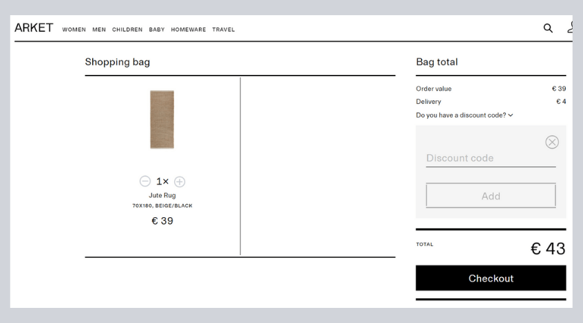
Task: Browse the Homeware category
Action: click(x=189, y=30)
